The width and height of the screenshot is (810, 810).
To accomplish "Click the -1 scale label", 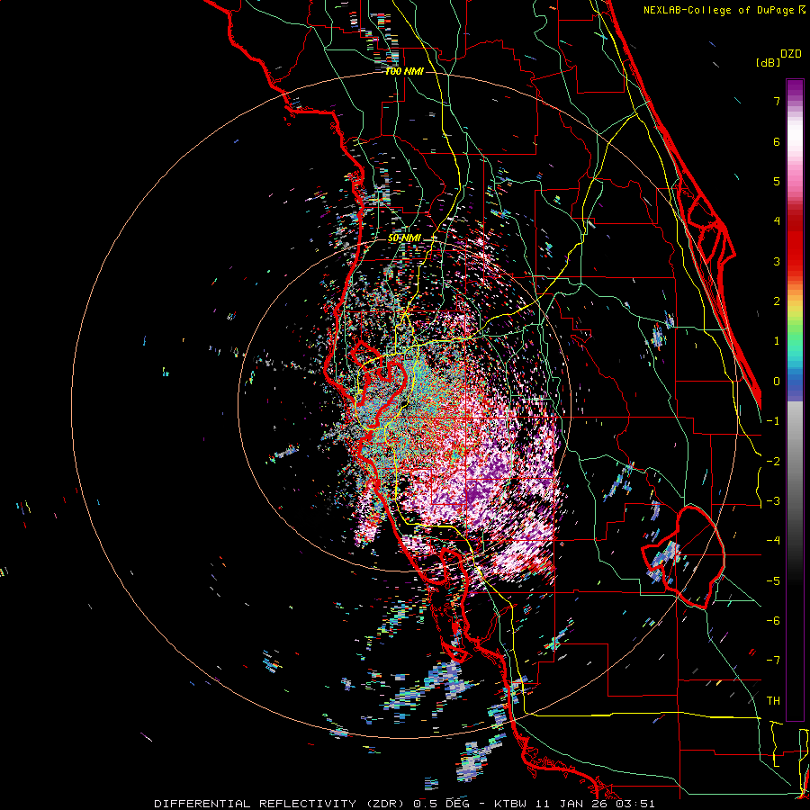I will (x=773, y=421).
